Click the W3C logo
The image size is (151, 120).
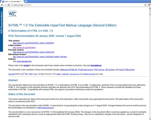pos(12,14)
